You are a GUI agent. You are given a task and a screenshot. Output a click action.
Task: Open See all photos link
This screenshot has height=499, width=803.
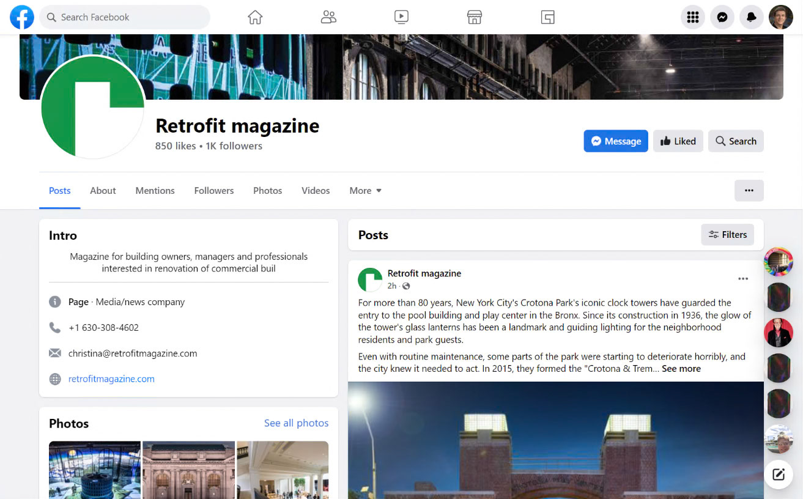[296, 423]
